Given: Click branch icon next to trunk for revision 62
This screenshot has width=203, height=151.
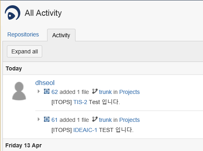Looking at the screenshot, I should click(x=95, y=91).
